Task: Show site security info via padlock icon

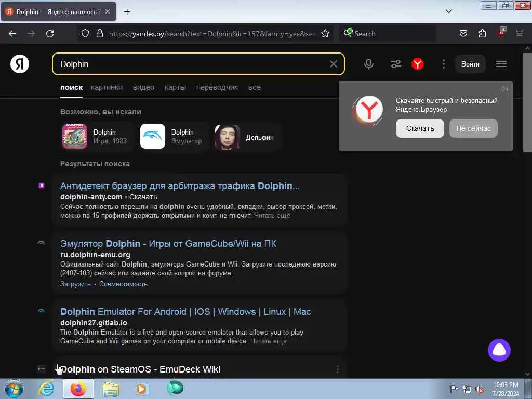Action: click(99, 34)
